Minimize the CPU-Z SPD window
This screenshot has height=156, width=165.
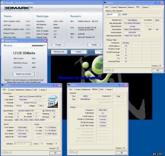pyautogui.click(x=155, y=3)
